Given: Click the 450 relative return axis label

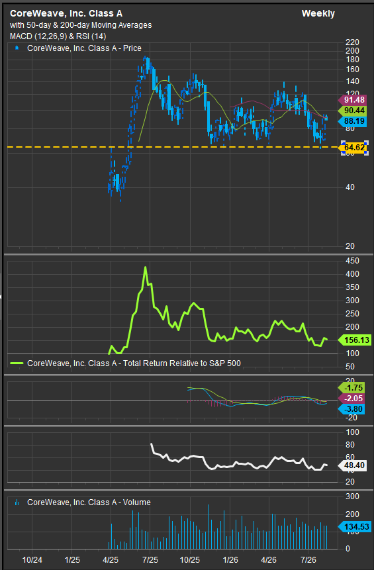Looking at the screenshot, I should click(352, 261).
